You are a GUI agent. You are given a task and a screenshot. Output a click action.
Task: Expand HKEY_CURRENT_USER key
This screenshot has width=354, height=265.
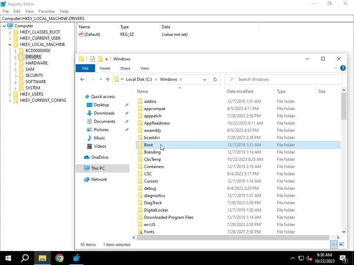point(10,38)
